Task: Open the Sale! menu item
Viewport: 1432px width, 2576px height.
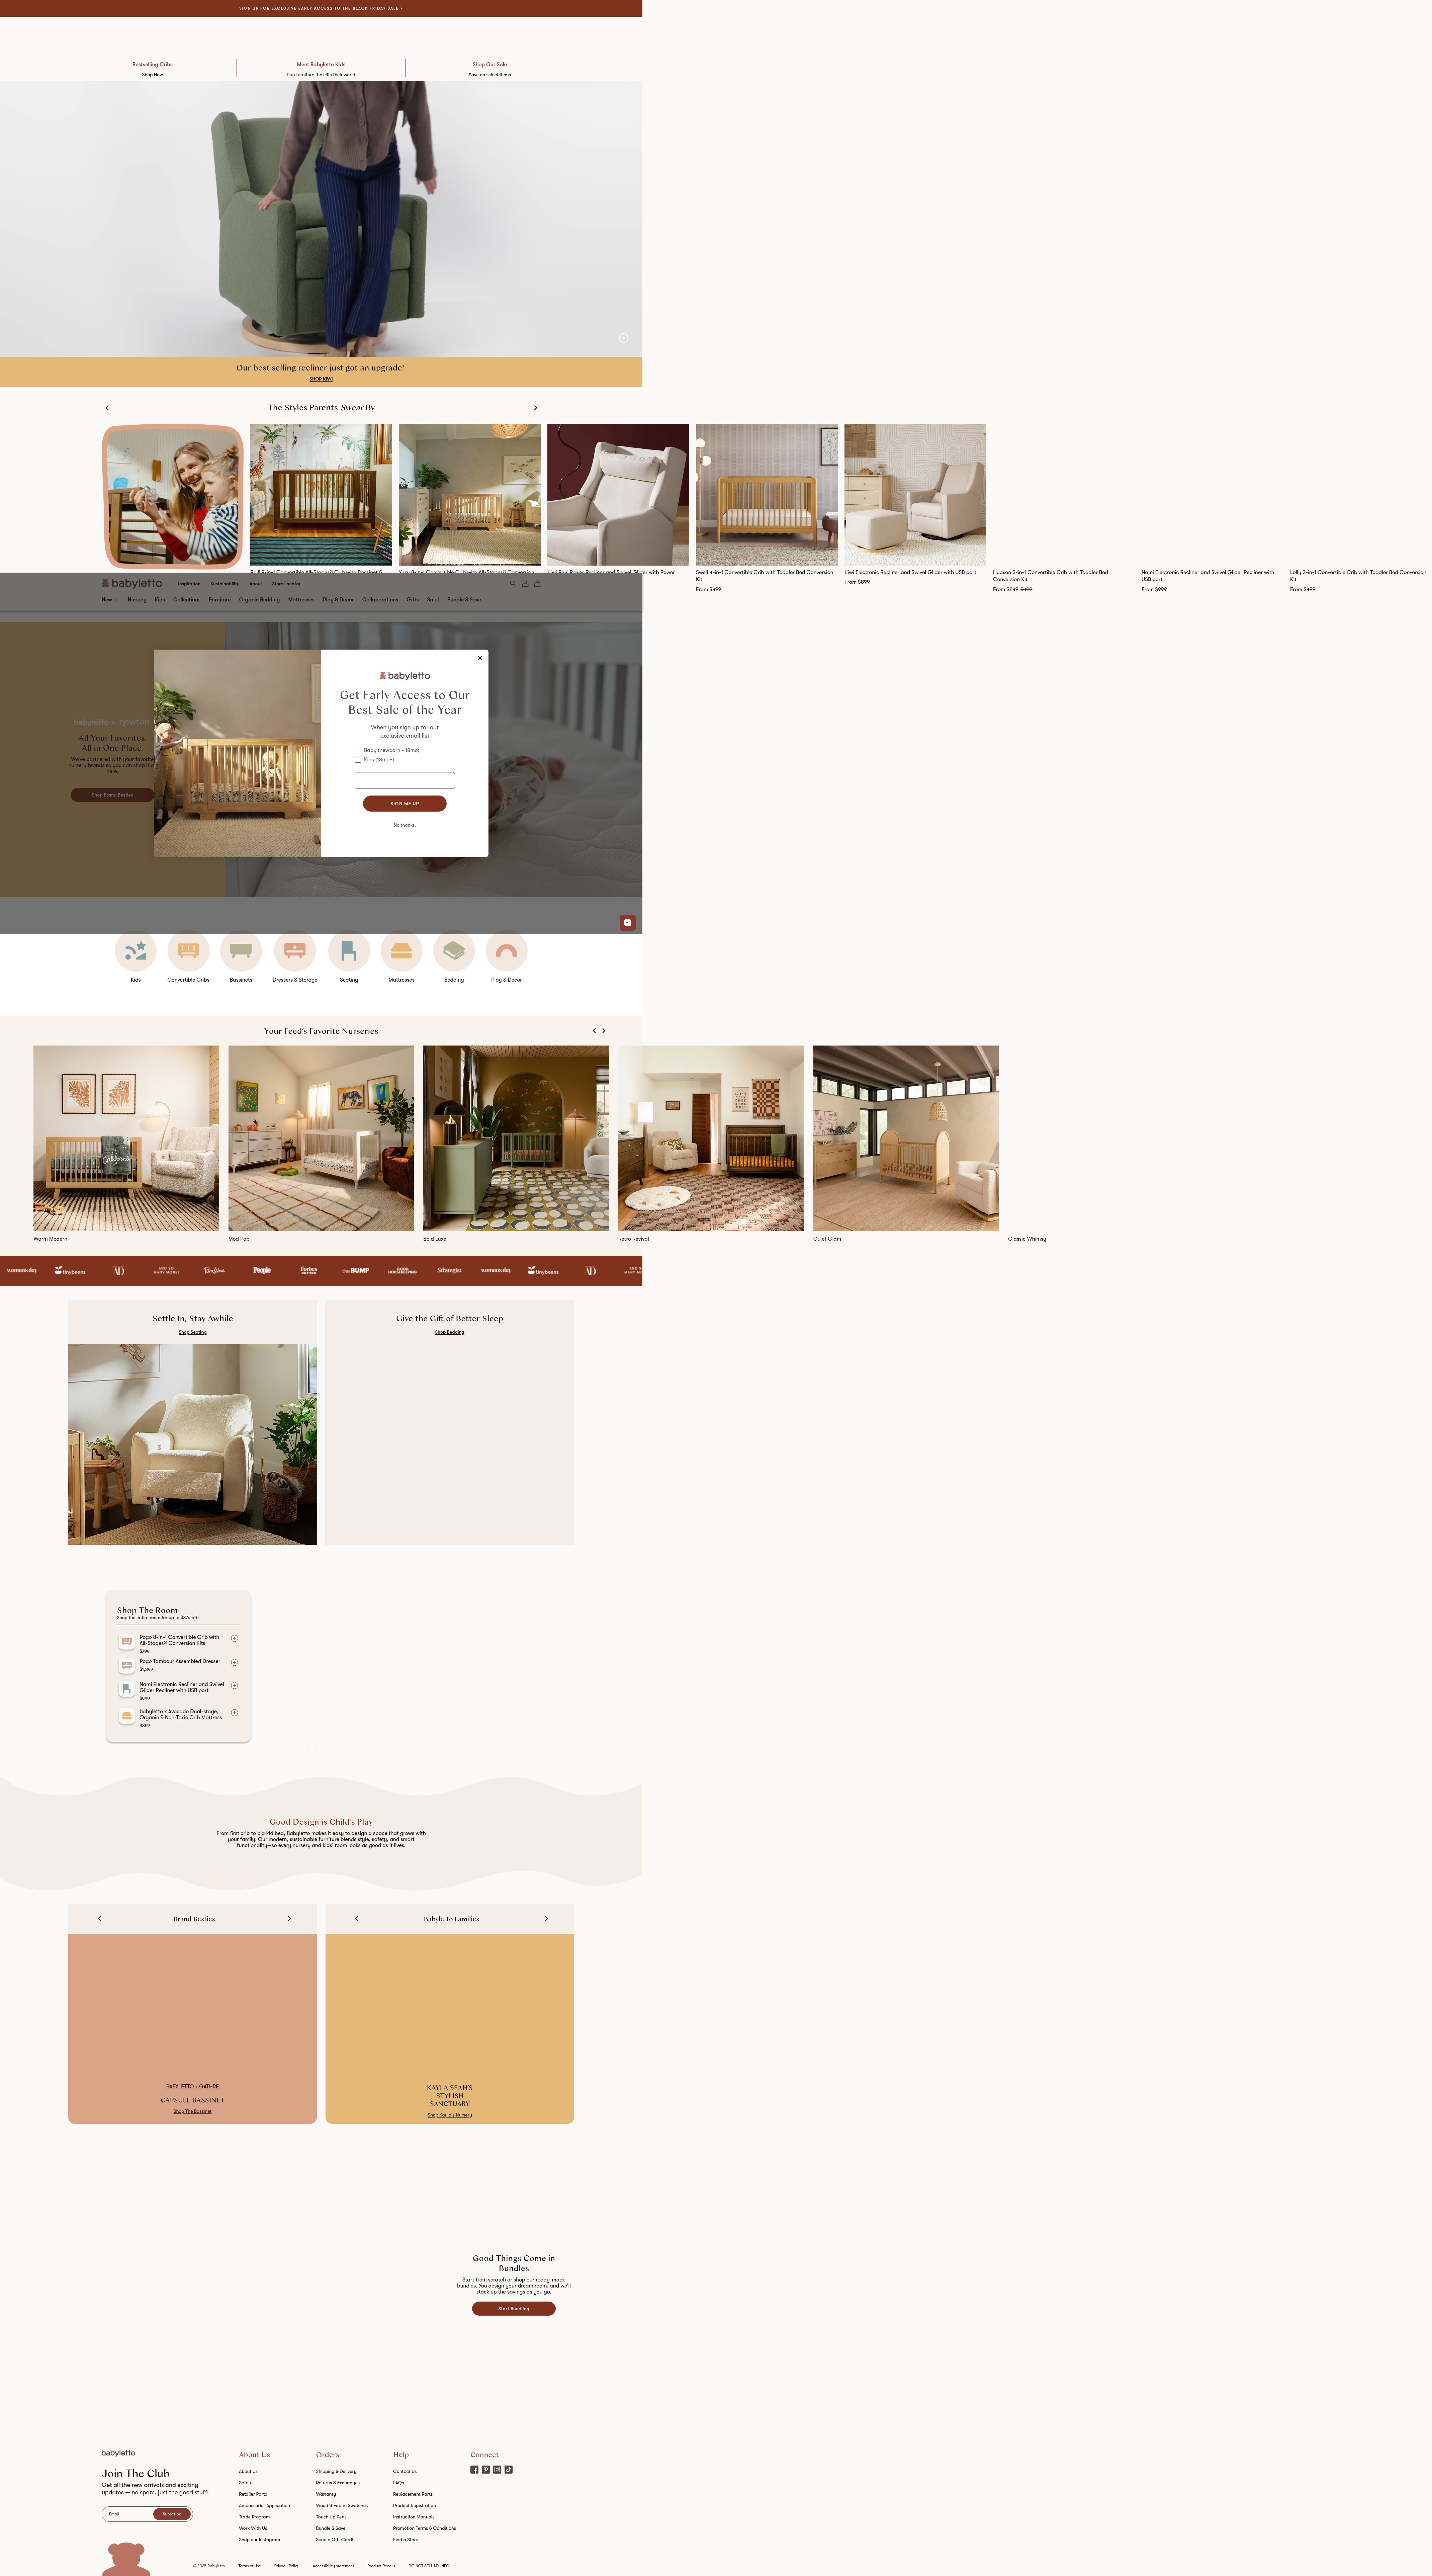Action: click(x=433, y=600)
